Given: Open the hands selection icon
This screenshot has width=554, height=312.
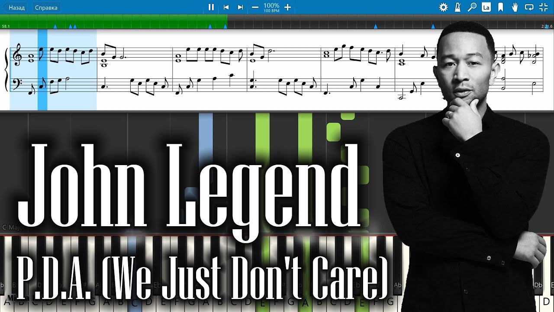Looking at the screenshot, I should coord(515,7).
